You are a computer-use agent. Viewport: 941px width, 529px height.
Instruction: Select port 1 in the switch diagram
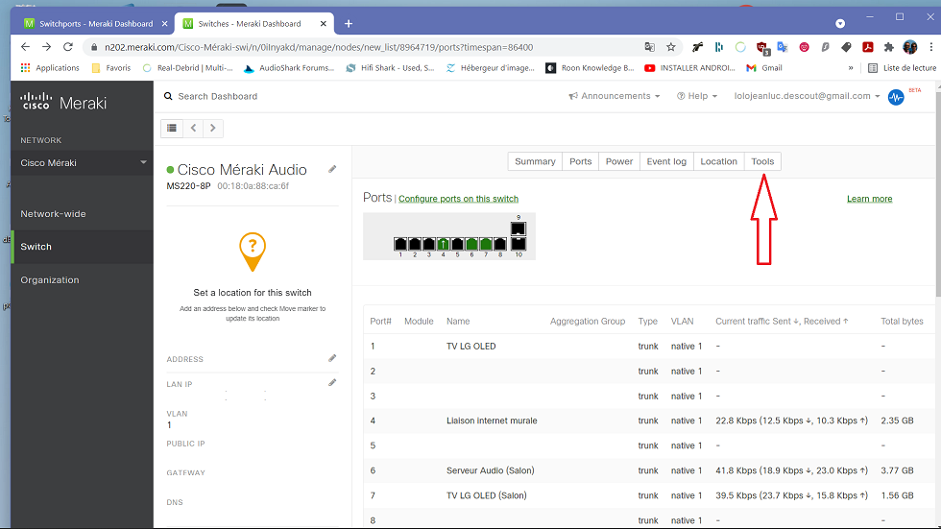pyautogui.click(x=400, y=244)
